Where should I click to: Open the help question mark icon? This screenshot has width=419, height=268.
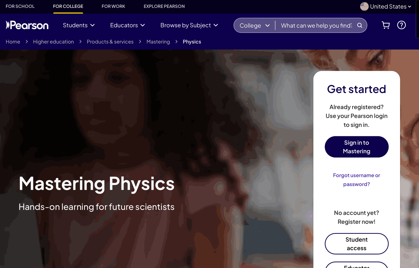point(401,25)
